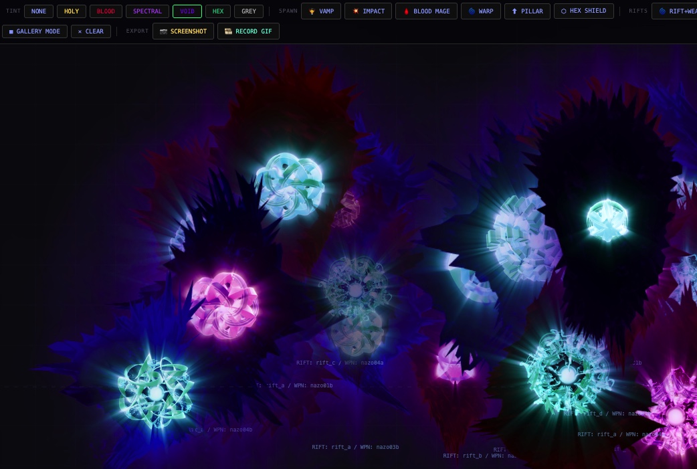Screen dimensions: 697x469
Task: Spawn the PILLAR effect
Action: [527, 11]
